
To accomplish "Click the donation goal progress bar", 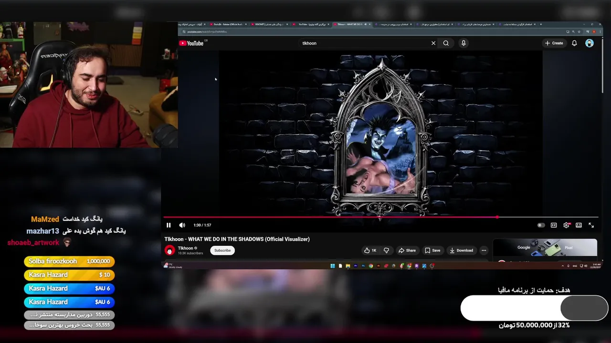I will click(x=534, y=308).
